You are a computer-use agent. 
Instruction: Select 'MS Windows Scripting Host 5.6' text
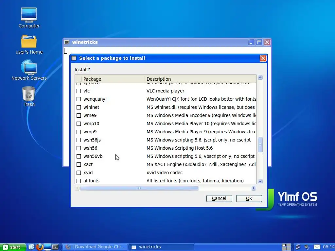180,148
